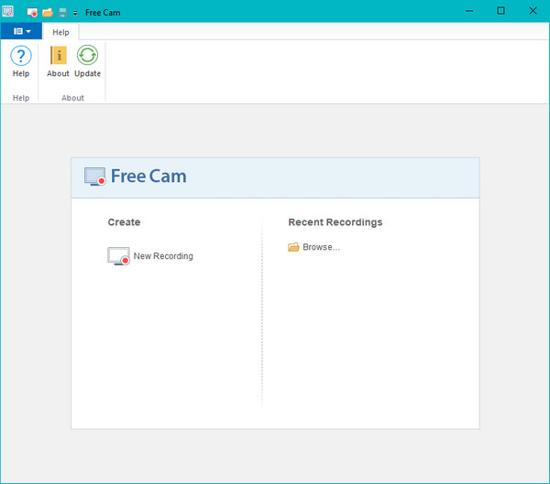
Task: Expand the quick access toolbar customize arrow
Action: tap(75, 14)
